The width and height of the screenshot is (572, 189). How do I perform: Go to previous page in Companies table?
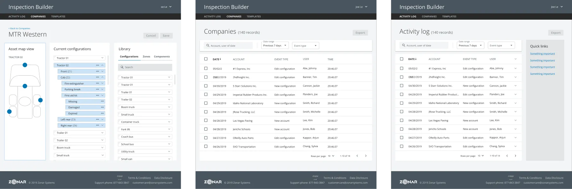pos(357,156)
